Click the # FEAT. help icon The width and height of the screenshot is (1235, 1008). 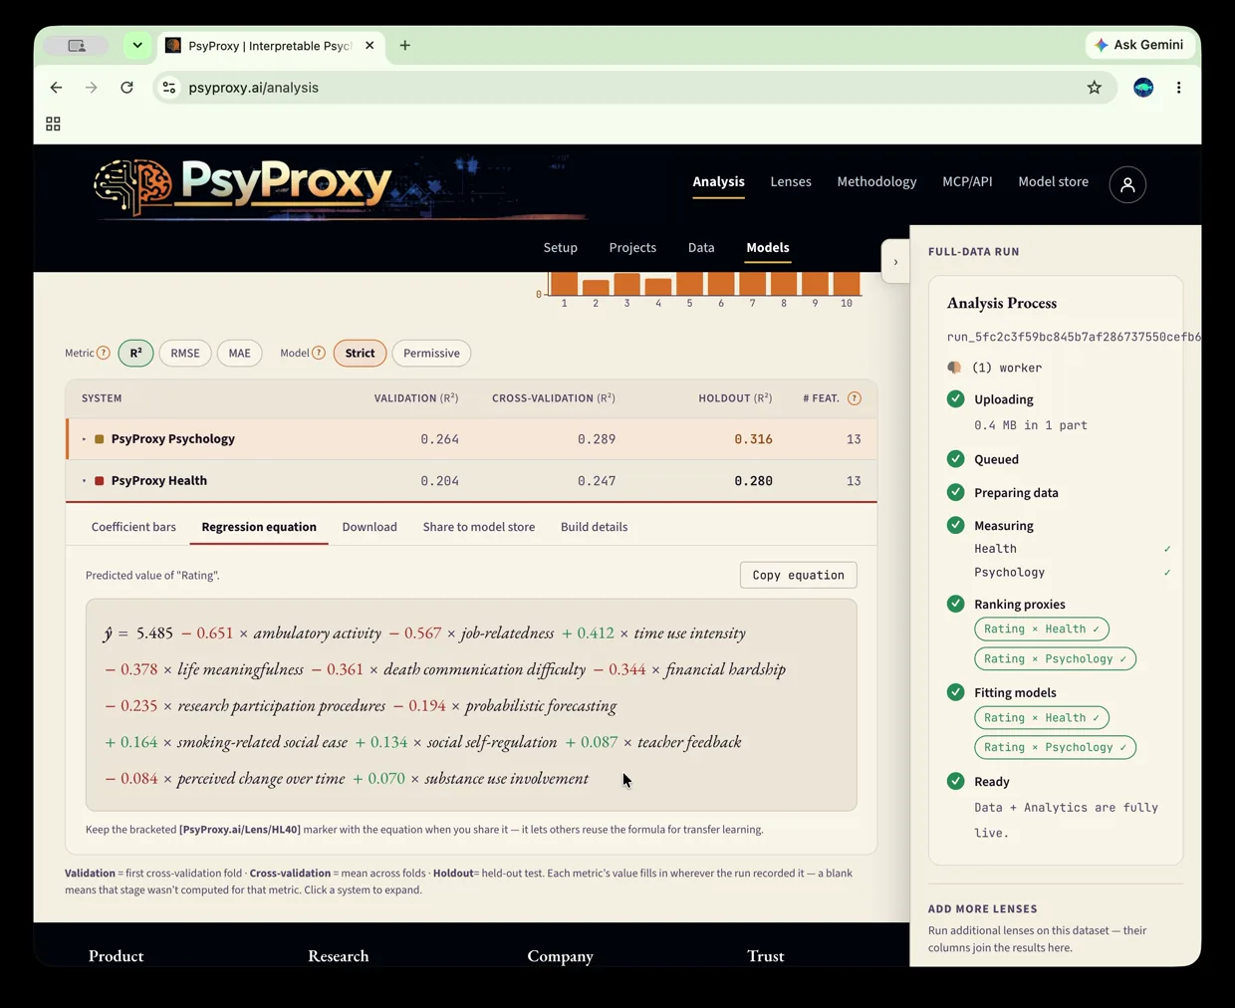pos(854,398)
